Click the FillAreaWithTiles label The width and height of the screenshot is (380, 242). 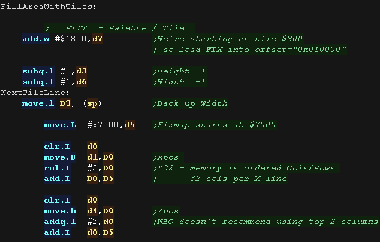pos(49,6)
